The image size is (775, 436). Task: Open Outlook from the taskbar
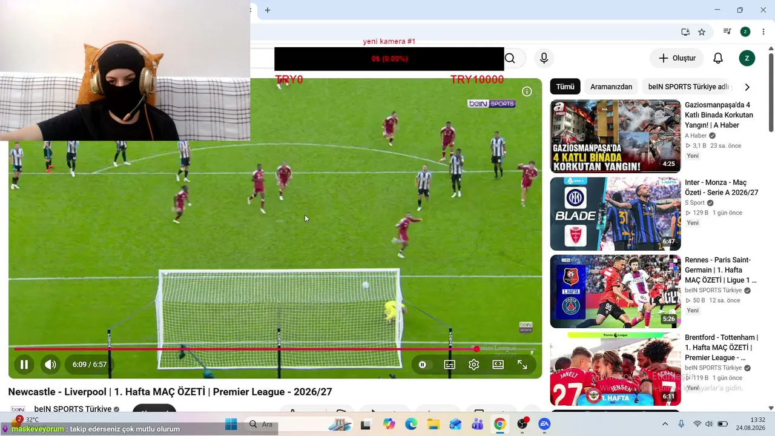pos(455,424)
